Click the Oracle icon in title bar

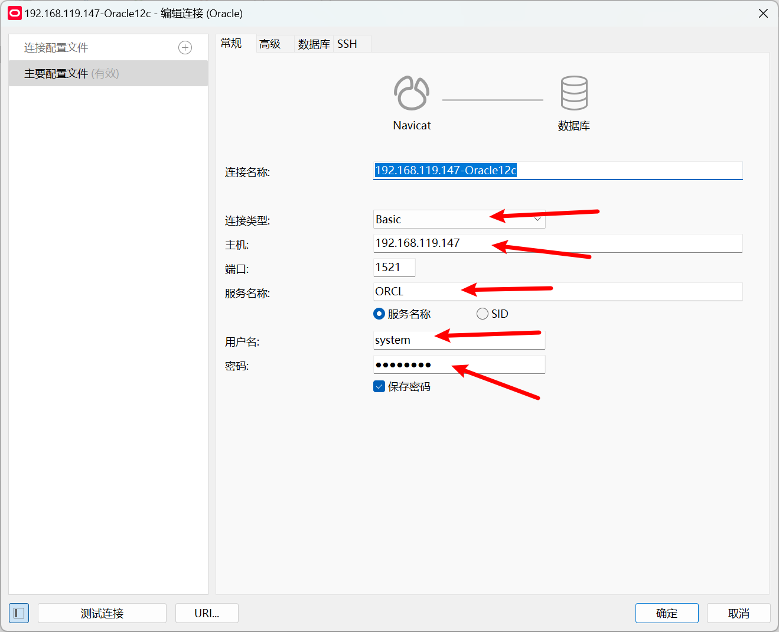[x=14, y=13]
